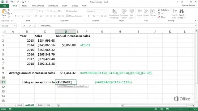This screenshot has height=111, width=198.
Task: Click cell showing $11,464.32
Action: [66, 73]
